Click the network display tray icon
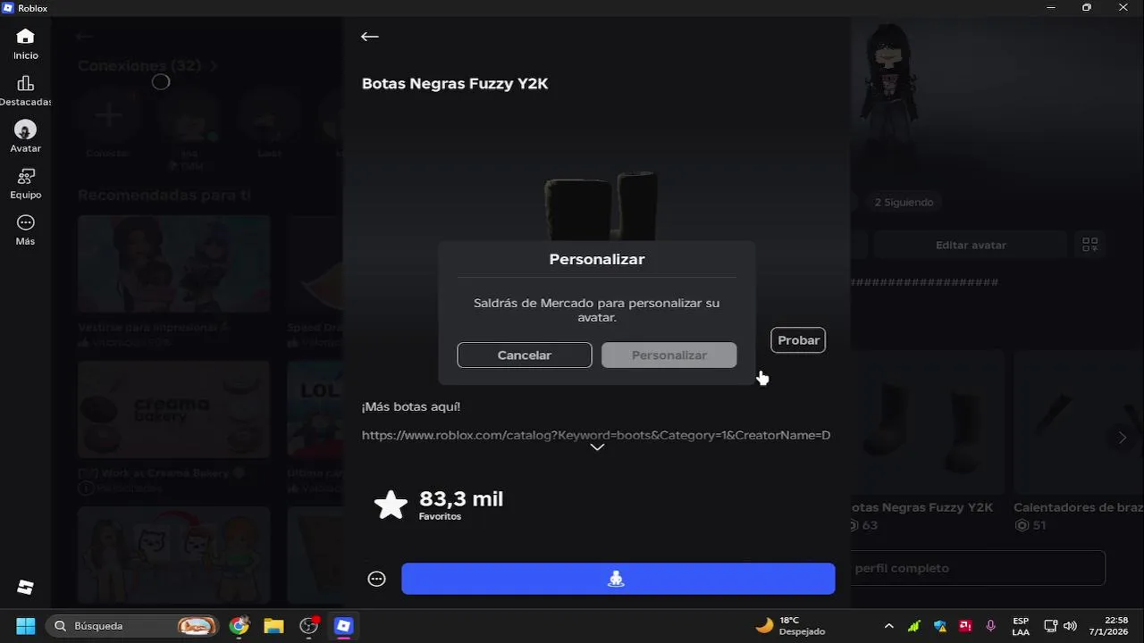Screen dimensions: 1144x643 1051,626
